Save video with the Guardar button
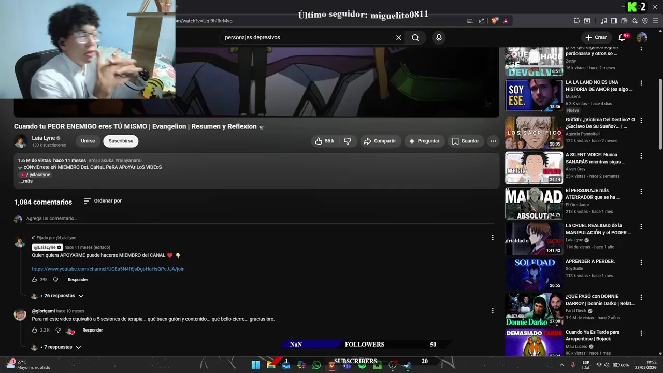The height and width of the screenshot is (373, 663). coord(465,141)
